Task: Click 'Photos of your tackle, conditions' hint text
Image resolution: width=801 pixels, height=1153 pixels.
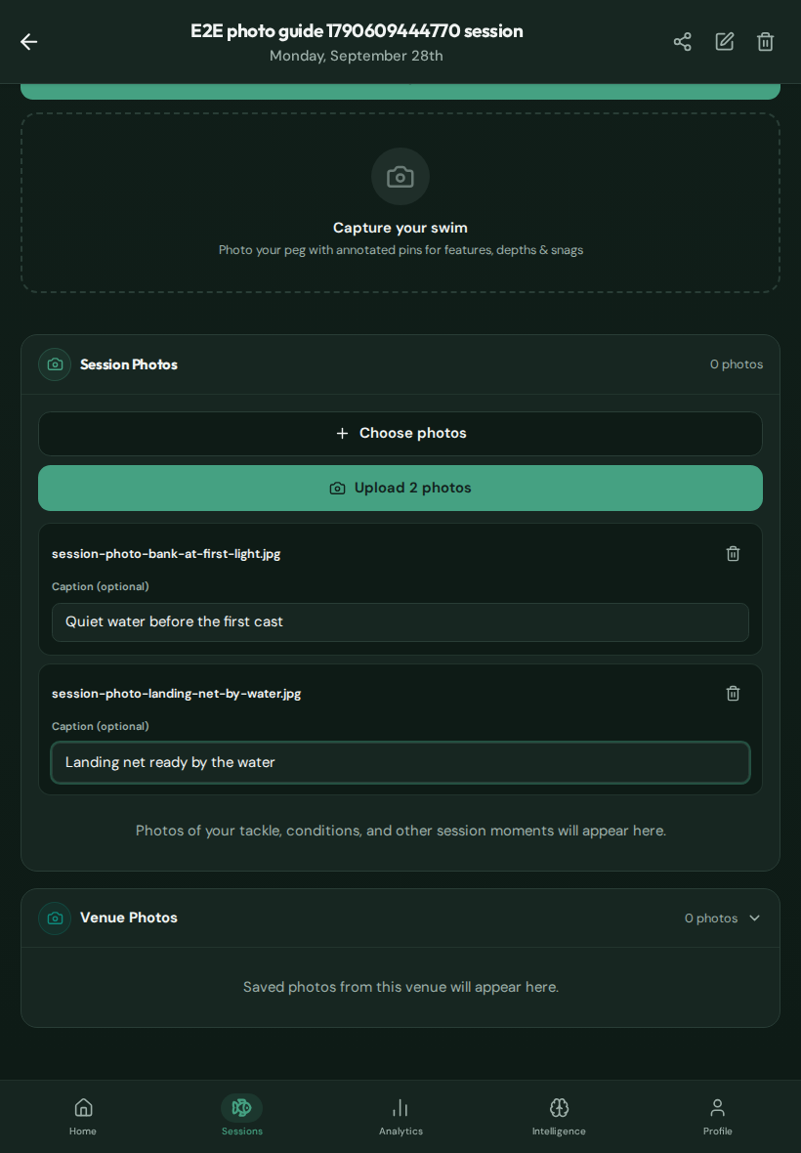Action: 400,831
